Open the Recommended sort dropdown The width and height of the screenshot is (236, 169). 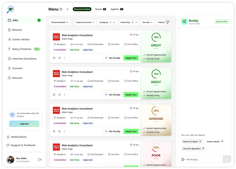tap(60, 22)
